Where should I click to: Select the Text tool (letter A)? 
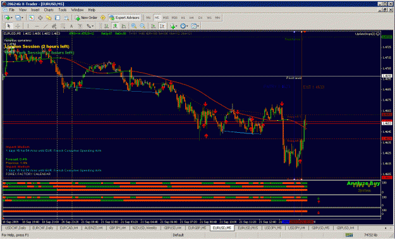(71, 26)
